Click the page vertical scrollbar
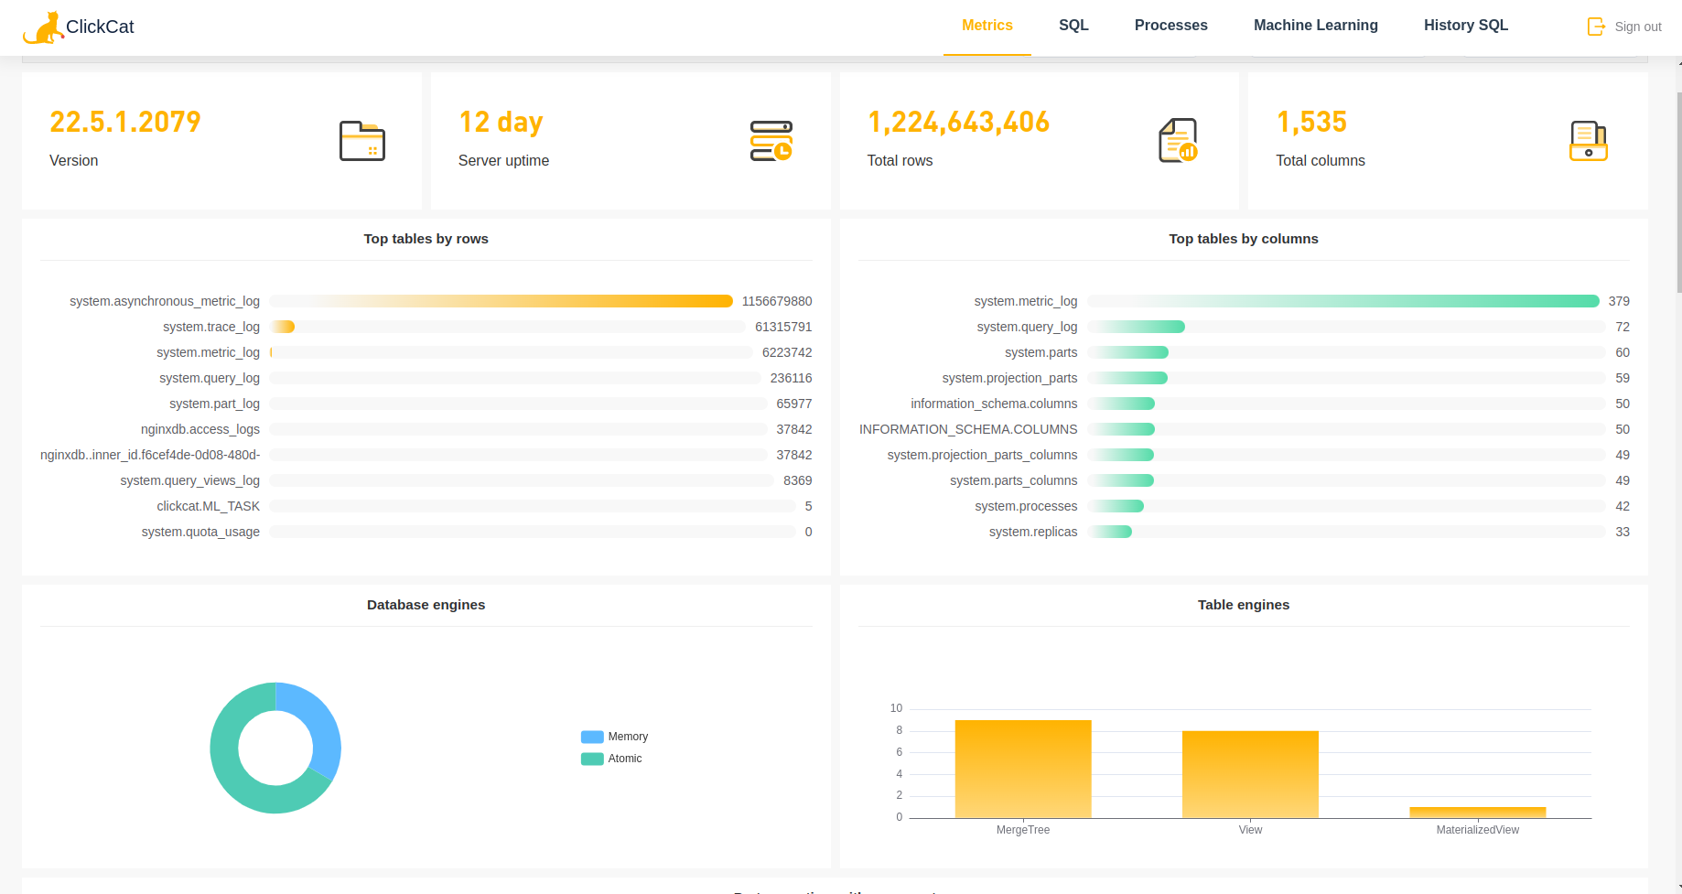 (x=1678, y=192)
